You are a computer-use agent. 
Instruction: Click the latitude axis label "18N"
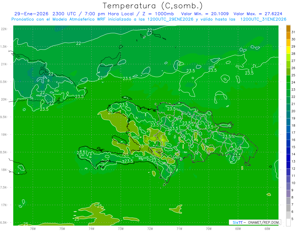[x=4, y=170]
